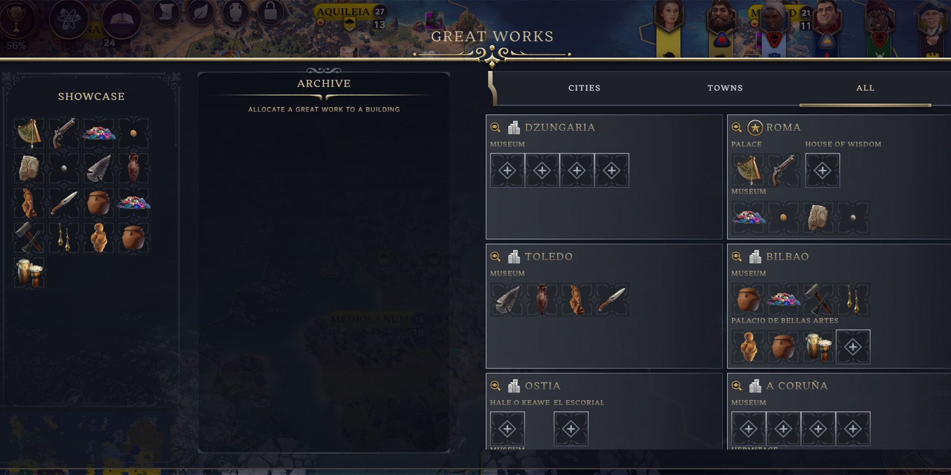Viewport: 951px width, 475px height.
Task: Select the sextant artifact in the Showcase
Action: click(29, 133)
